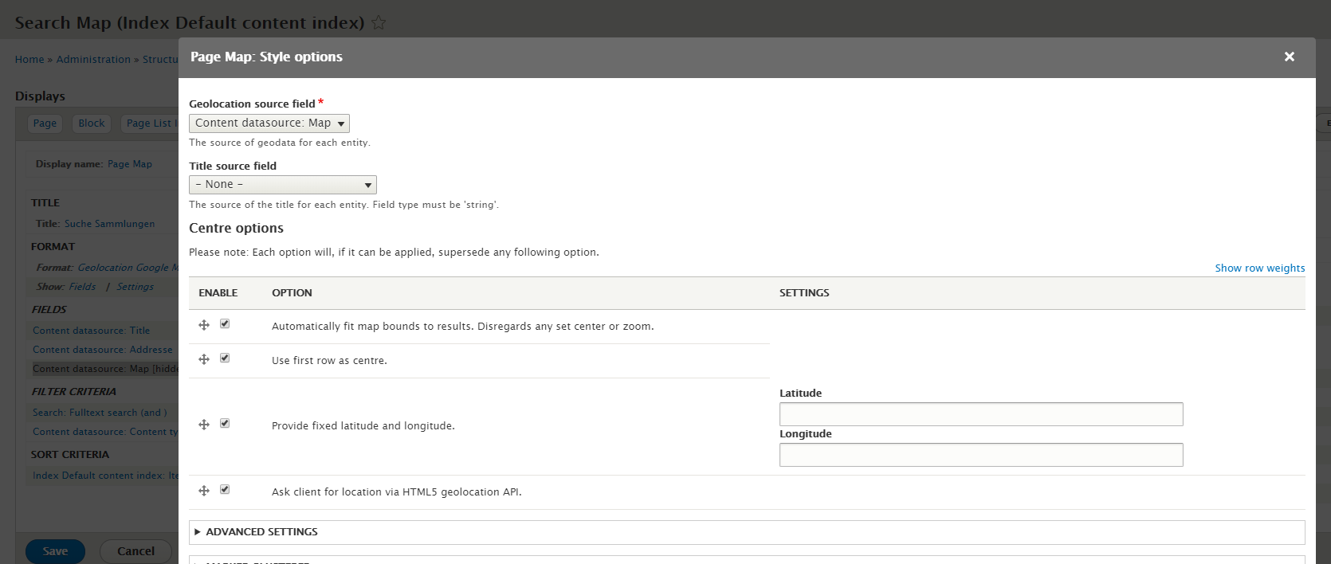1331x564 pixels.
Task: Click into the Latitude input field
Action: tap(980, 414)
